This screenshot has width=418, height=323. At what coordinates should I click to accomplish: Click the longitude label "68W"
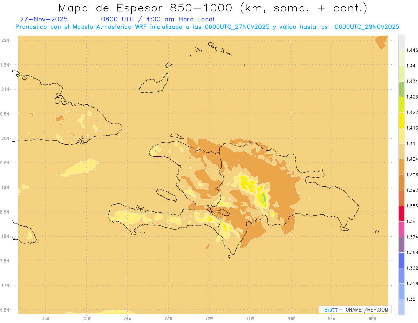[372, 318]
